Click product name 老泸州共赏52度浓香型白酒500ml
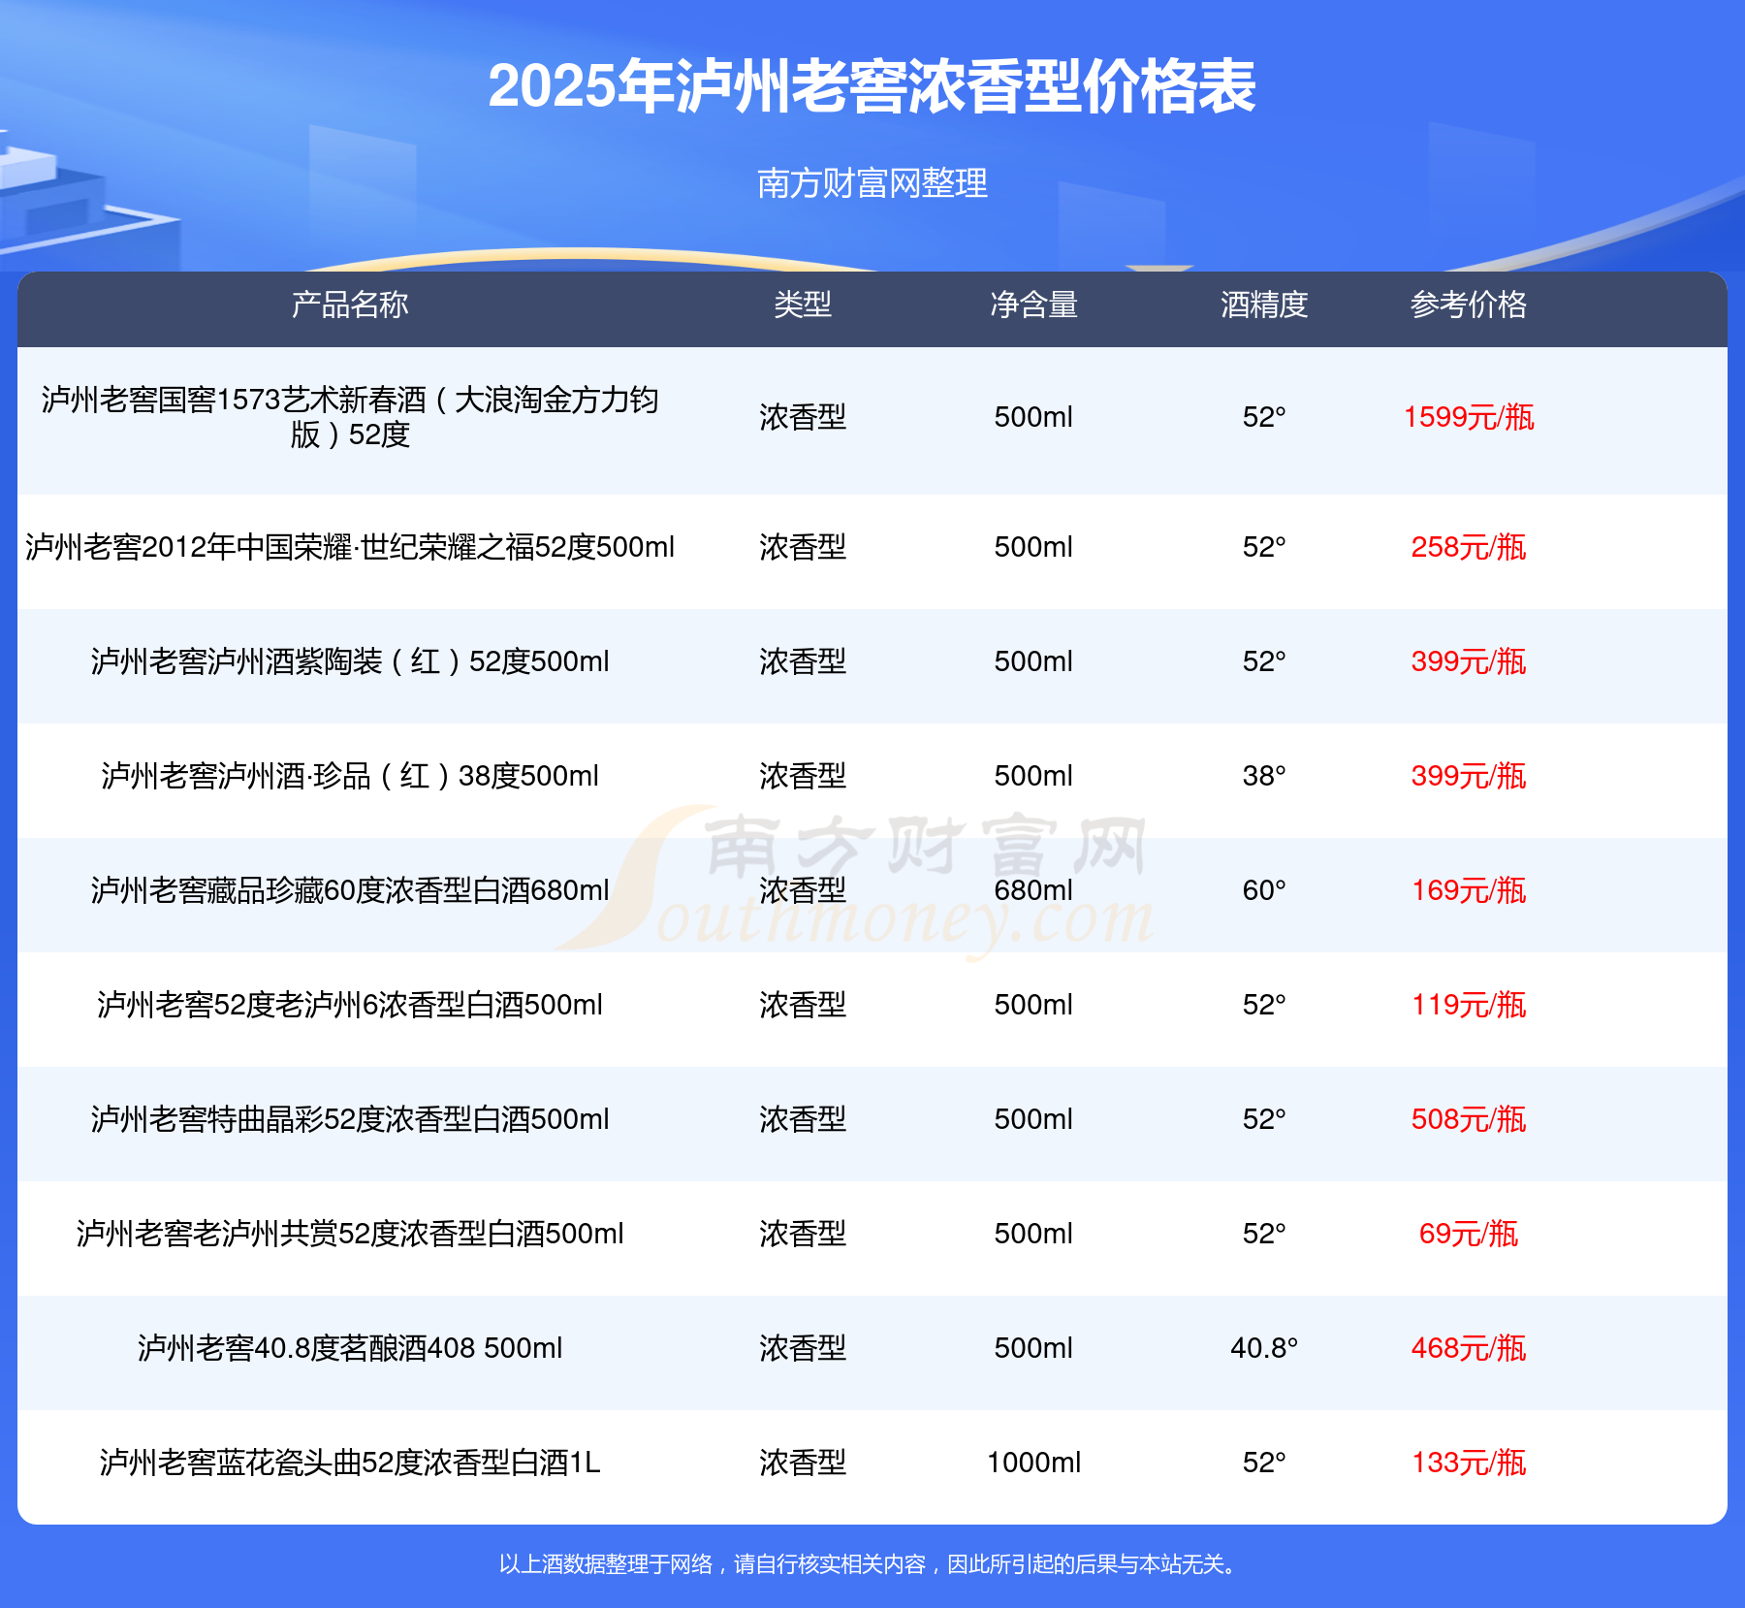 [350, 1234]
